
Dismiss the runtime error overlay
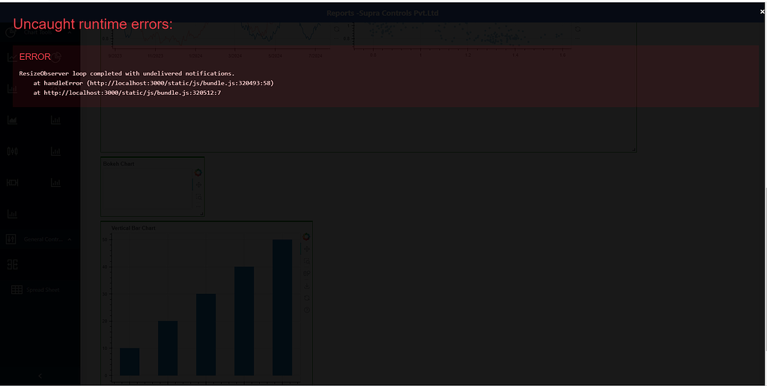pyautogui.click(x=762, y=11)
